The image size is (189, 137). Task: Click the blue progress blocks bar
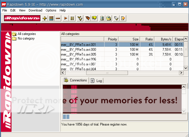click(x=66, y=117)
